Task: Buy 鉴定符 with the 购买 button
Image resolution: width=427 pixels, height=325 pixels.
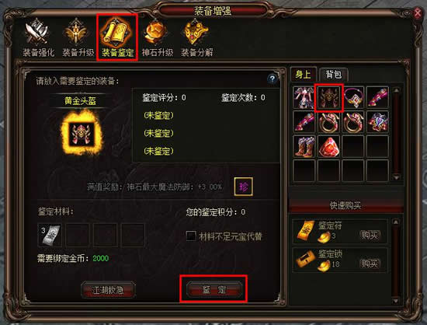Action: 370,235
